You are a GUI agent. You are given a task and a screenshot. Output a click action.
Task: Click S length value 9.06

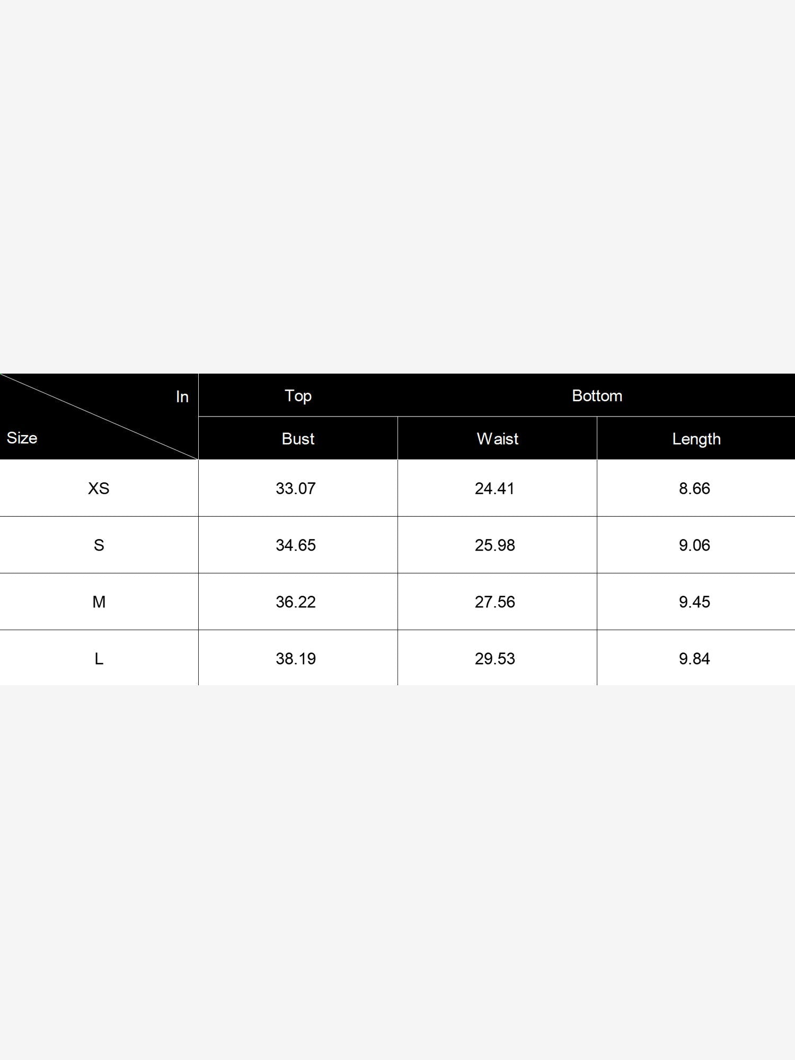click(694, 545)
